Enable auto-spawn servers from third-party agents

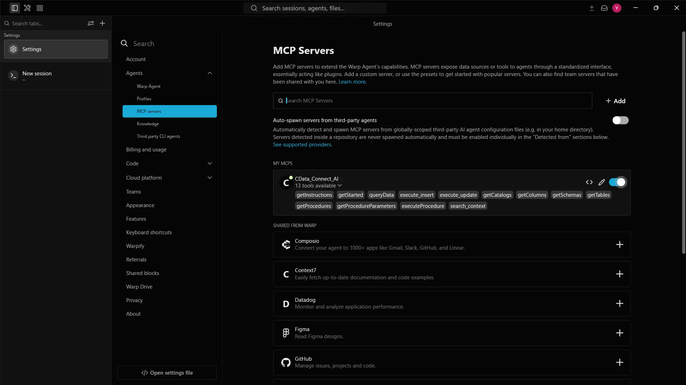[620, 120]
